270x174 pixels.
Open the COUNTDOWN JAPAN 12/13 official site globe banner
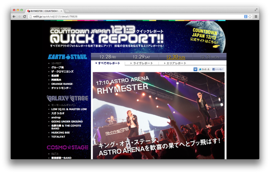point(206,37)
